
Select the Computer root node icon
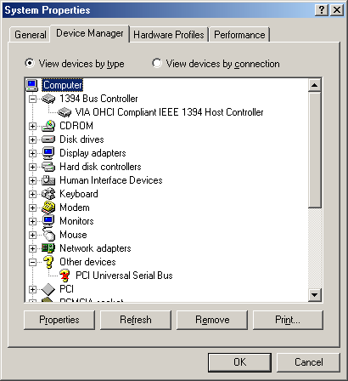31,85
